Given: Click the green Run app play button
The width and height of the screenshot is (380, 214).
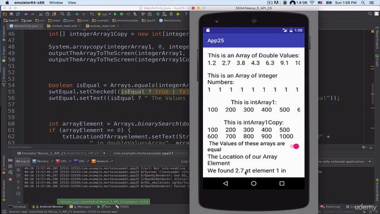Looking at the screenshot, I should pyautogui.click(x=115, y=14).
